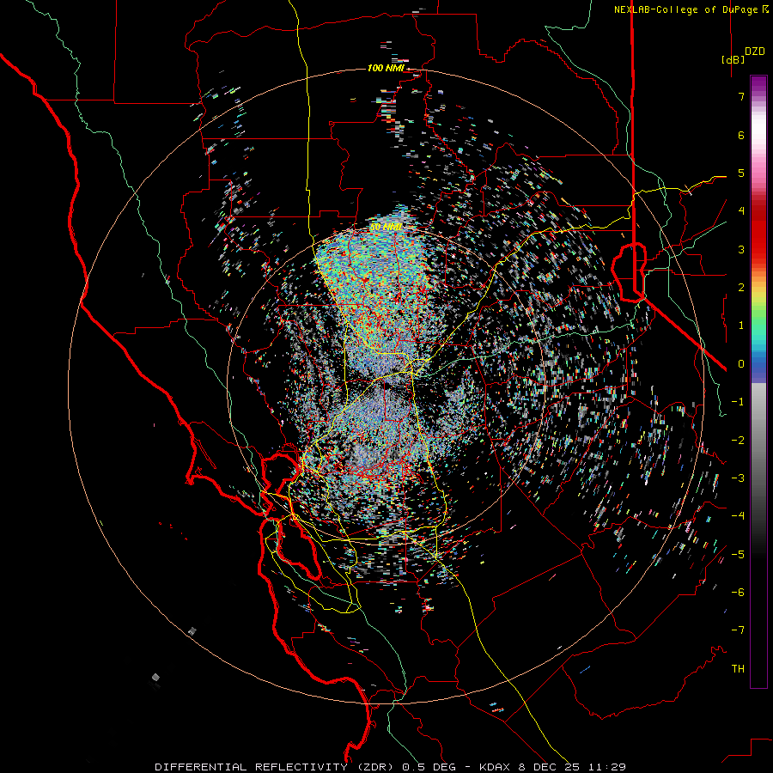Click the 'DZD' color scale title
The height and width of the screenshot is (773, 773).
(x=755, y=52)
